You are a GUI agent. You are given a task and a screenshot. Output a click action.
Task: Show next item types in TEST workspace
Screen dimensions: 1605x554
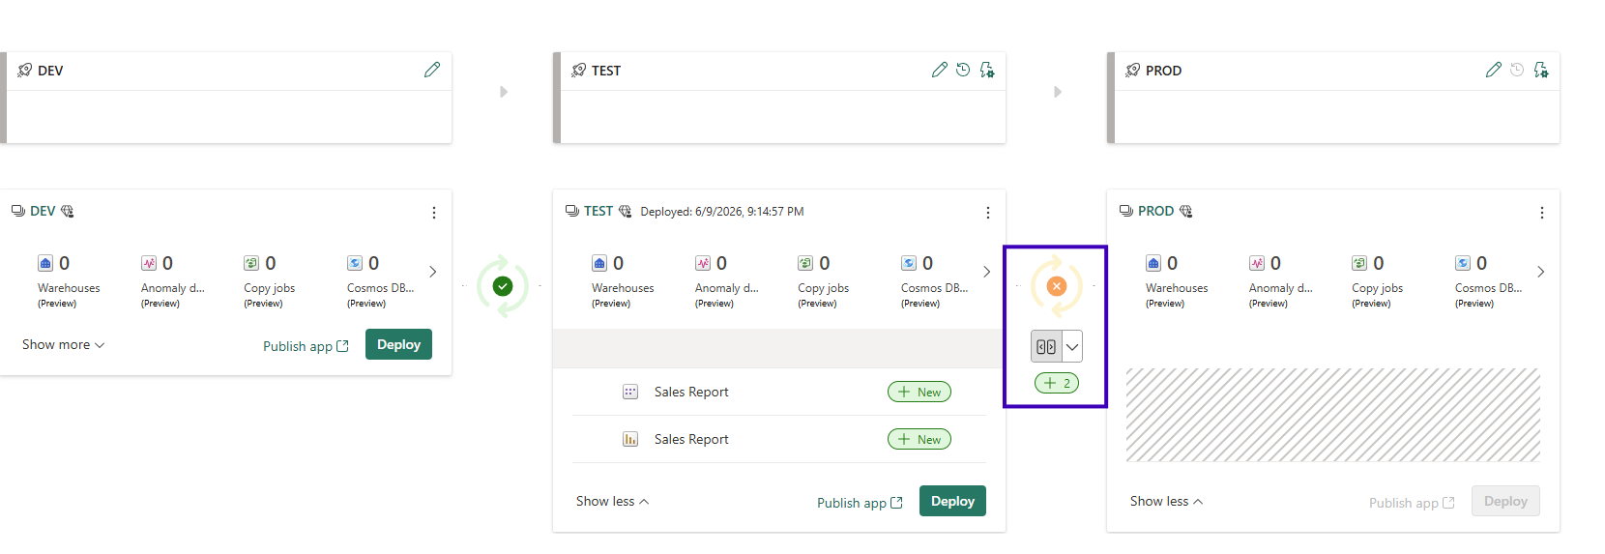(986, 272)
